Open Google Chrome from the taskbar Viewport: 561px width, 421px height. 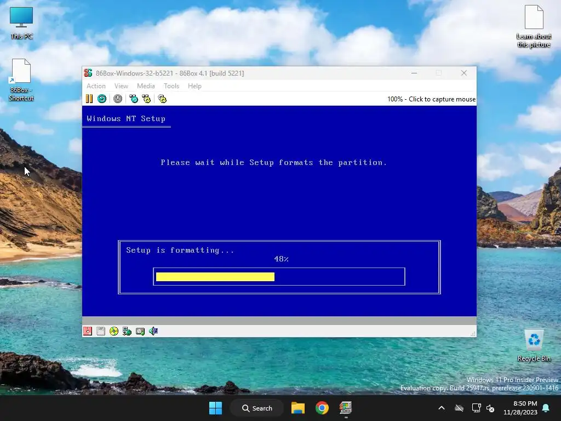click(x=322, y=408)
